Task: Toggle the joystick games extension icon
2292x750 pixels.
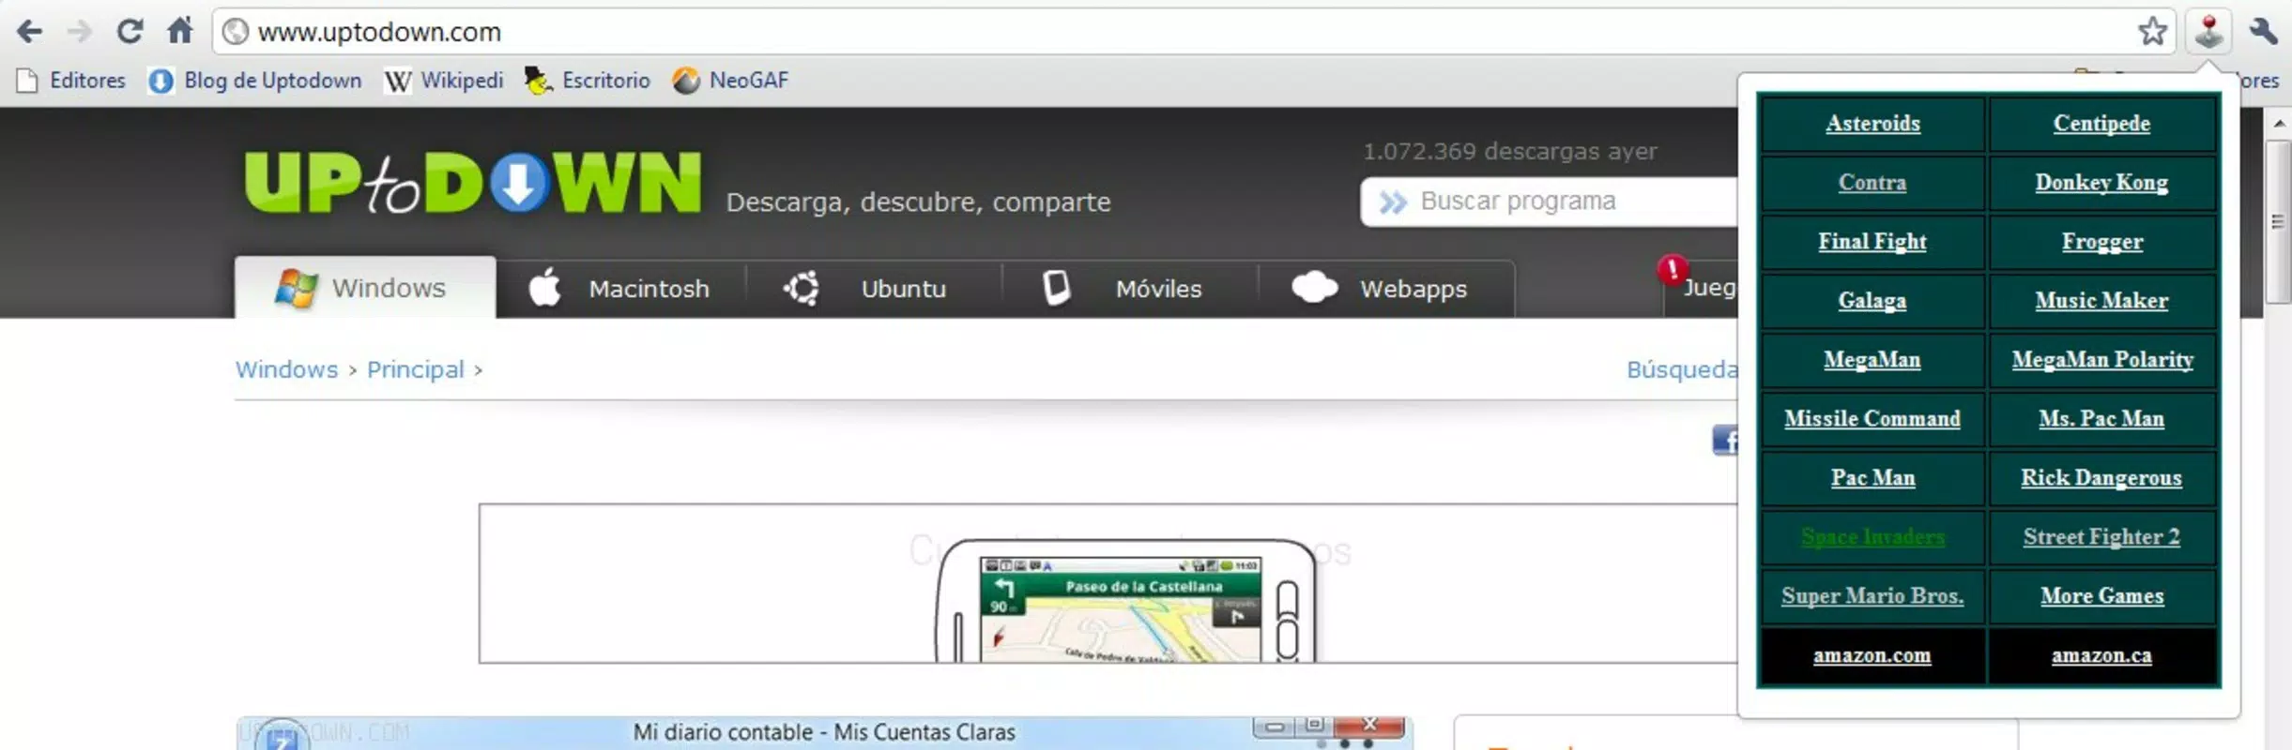Action: (x=2208, y=32)
